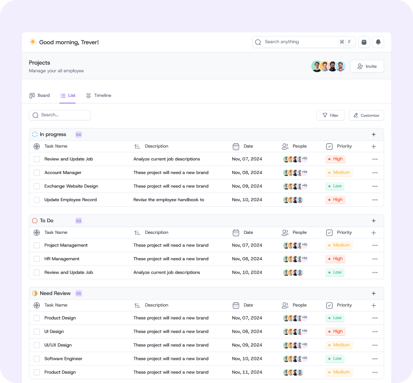The image size is (413, 383).
Task: Open the calendar icon in top bar
Action: (x=364, y=42)
